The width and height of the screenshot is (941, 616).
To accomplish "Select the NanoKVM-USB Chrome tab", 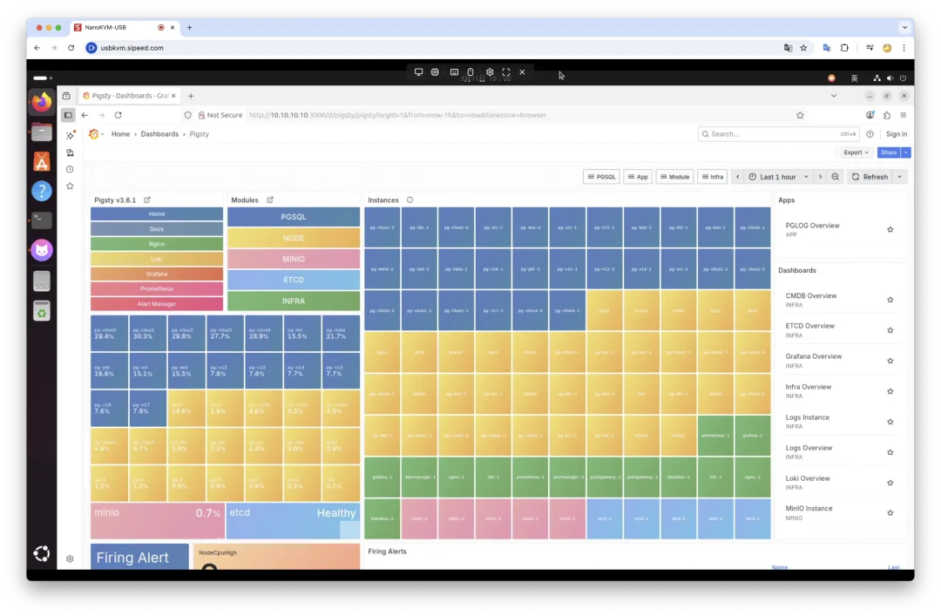I will 125,28.
